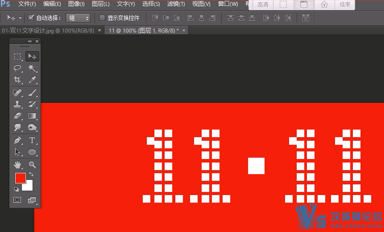The width and height of the screenshot is (384, 232).
Task: Select the Lasso tool
Action: [17, 68]
